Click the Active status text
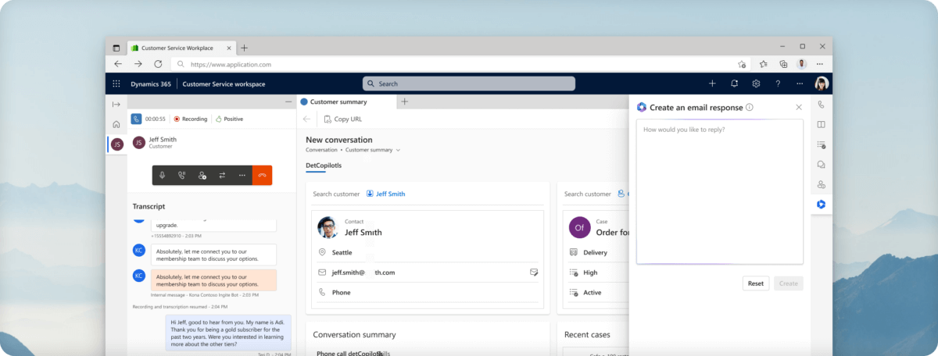 [x=593, y=293]
